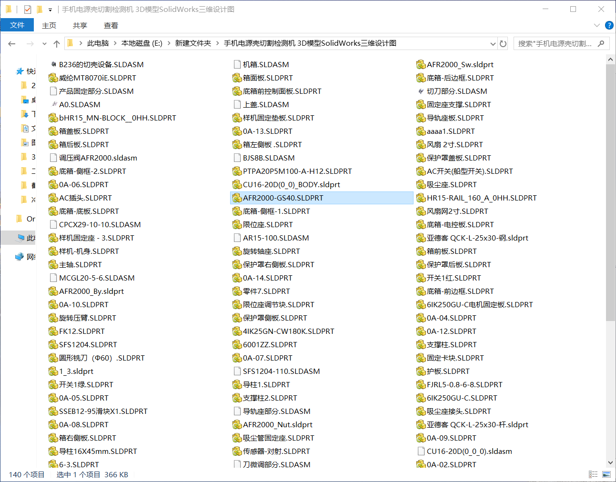The width and height of the screenshot is (616, 482).
Task: Click the back navigation arrow
Action: [x=12, y=43]
